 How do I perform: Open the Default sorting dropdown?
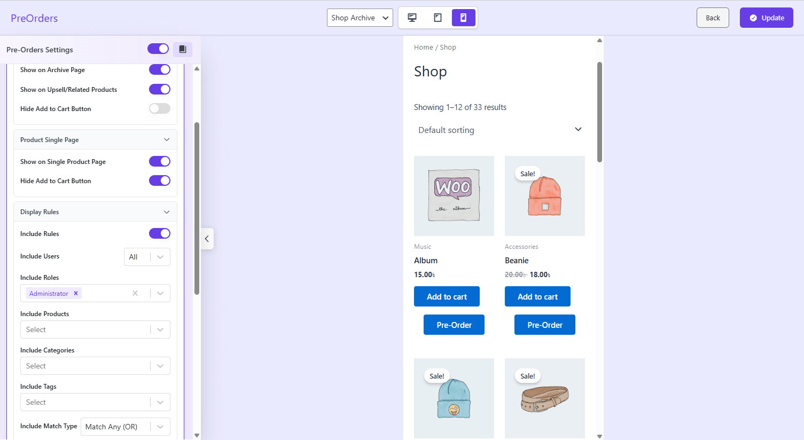point(499,130)
